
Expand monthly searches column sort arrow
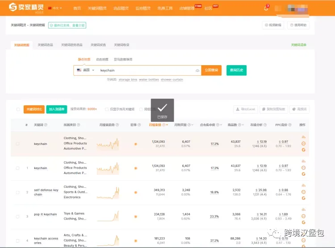coord(167,125)
